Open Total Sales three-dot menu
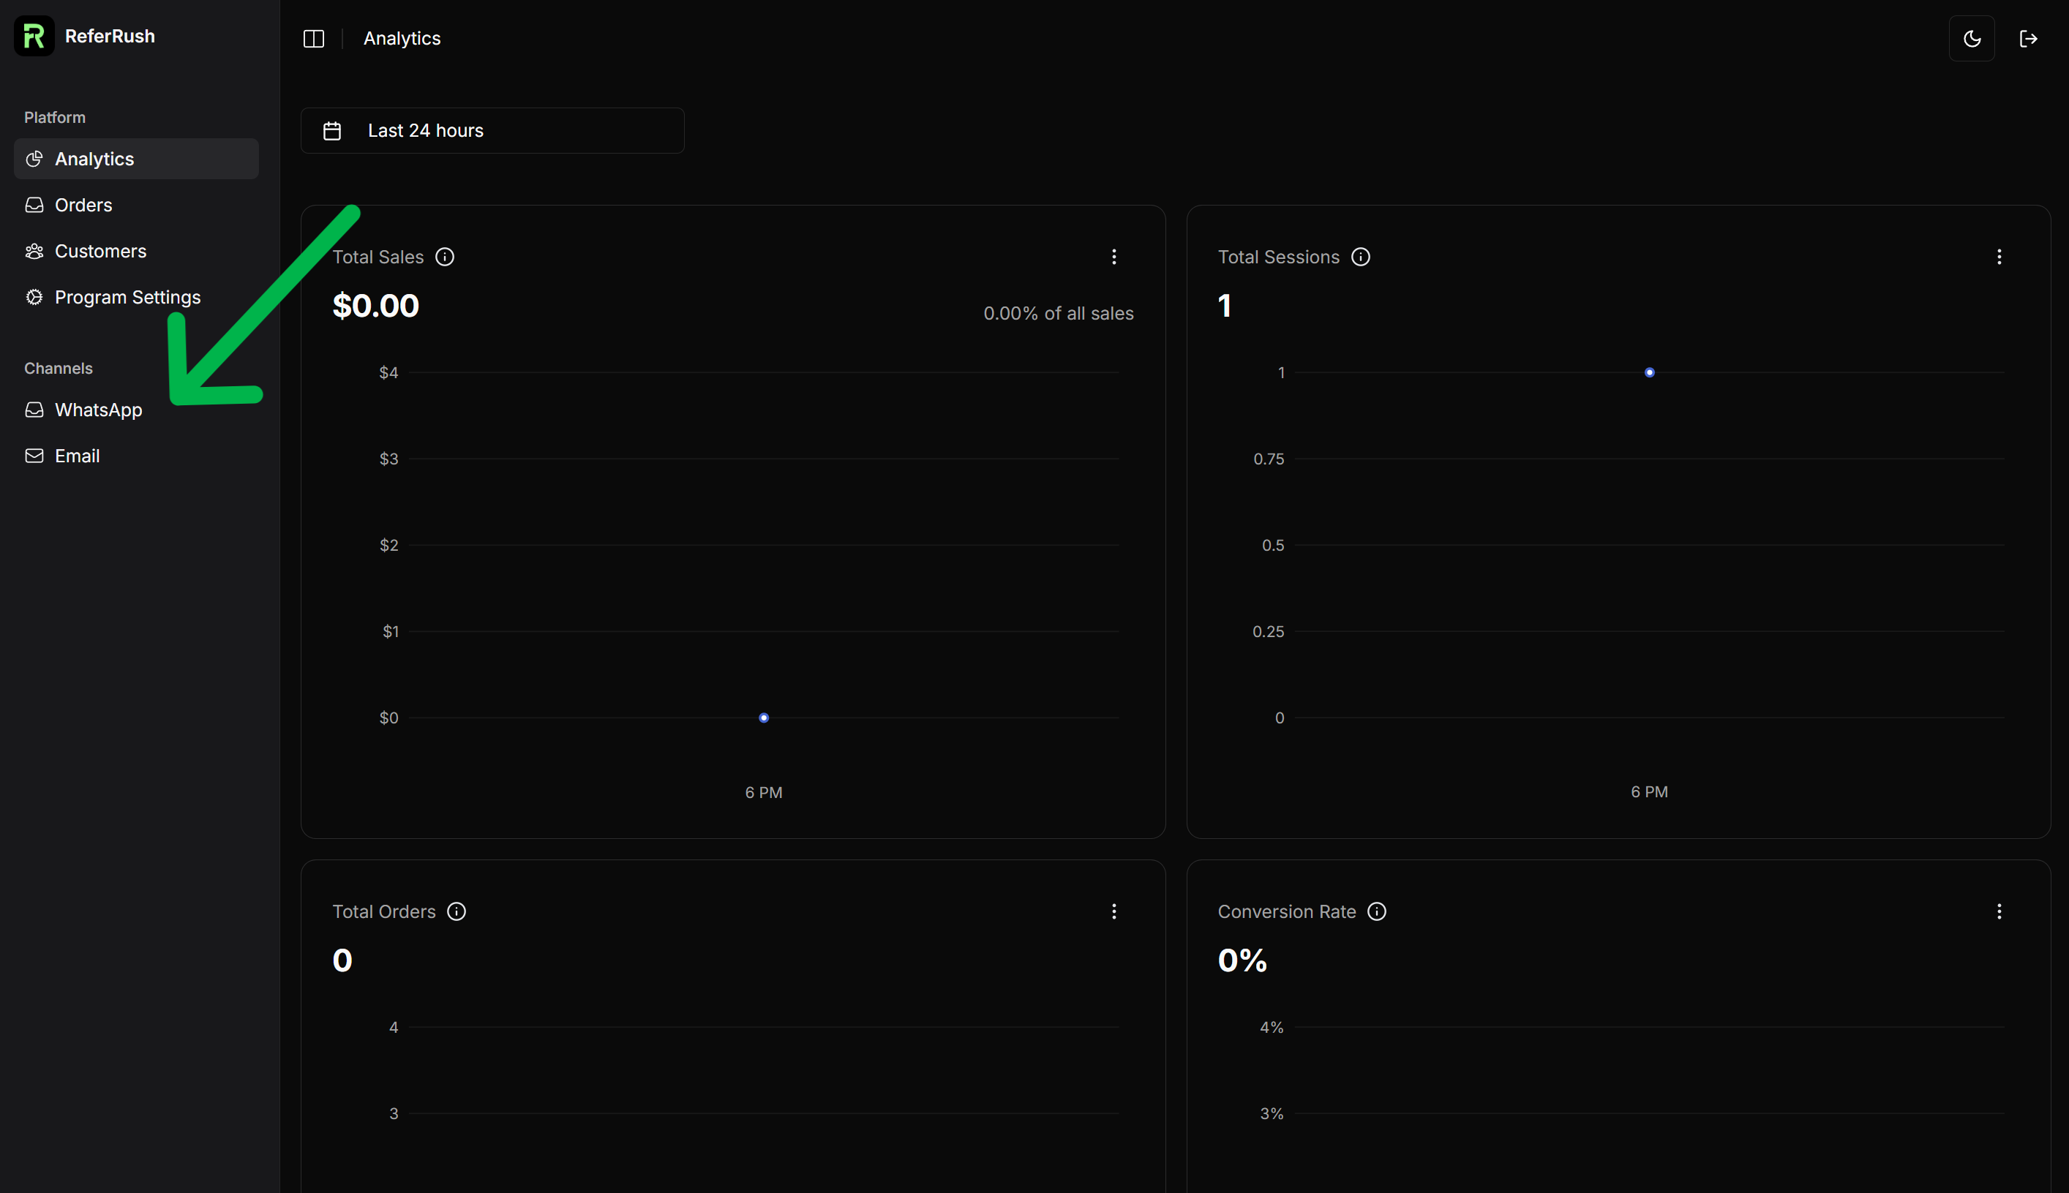Viewport: 2069px width, 1193px height. click(x=1114, y=257)
